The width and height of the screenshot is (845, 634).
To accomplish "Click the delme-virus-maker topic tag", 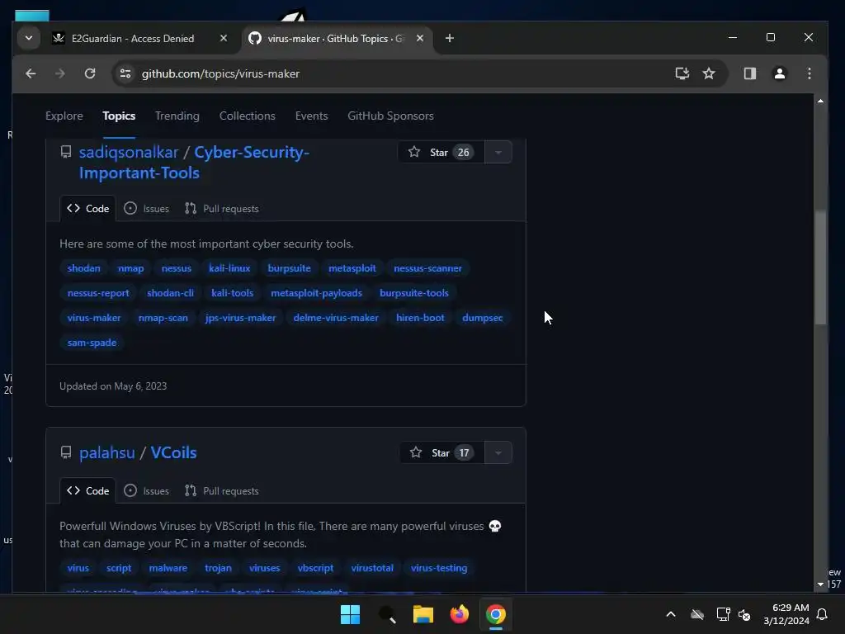I will click(336, 318).
